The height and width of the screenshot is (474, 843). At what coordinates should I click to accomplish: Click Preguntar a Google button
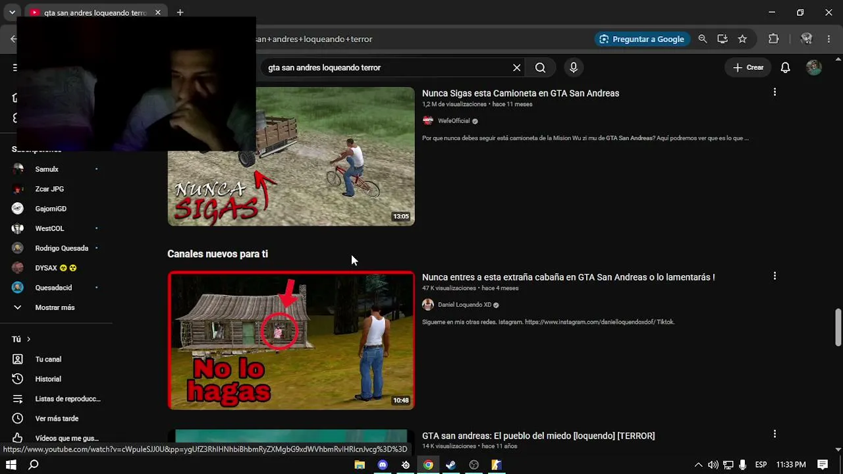click(642, 39)
